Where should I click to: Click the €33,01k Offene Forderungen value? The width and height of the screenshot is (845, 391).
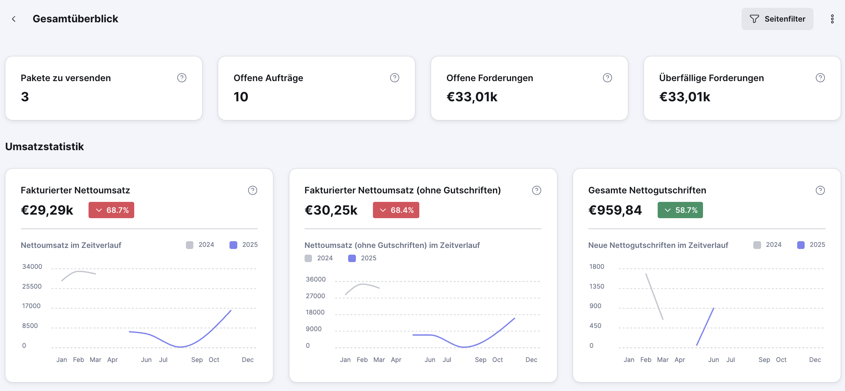click(472, 97)
